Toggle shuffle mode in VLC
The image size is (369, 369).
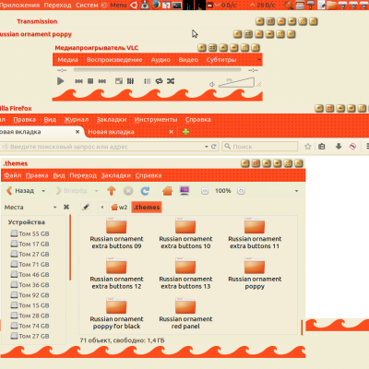[x=171, y=81]
